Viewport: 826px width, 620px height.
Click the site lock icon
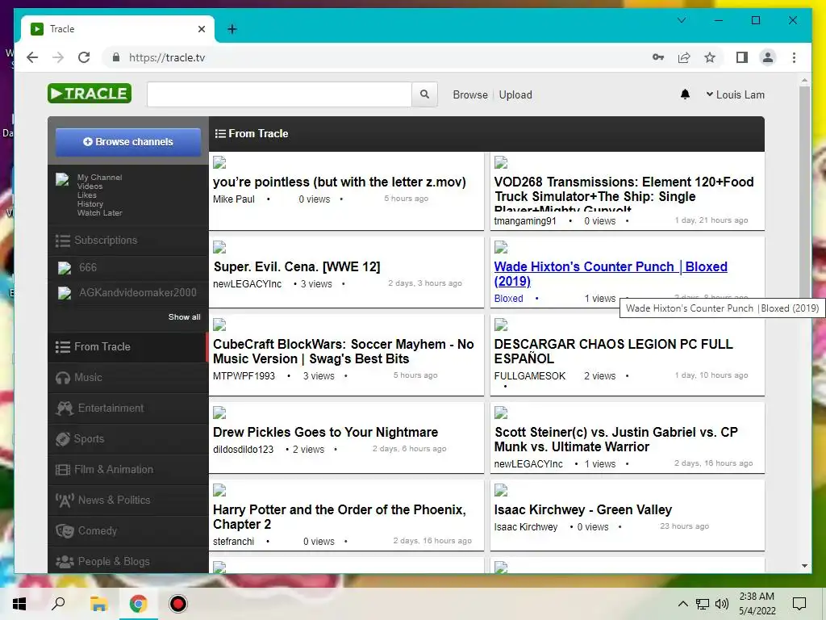[116, 57]
